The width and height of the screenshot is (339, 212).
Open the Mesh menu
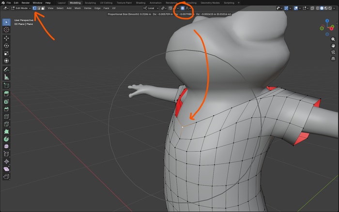(77, 8)
